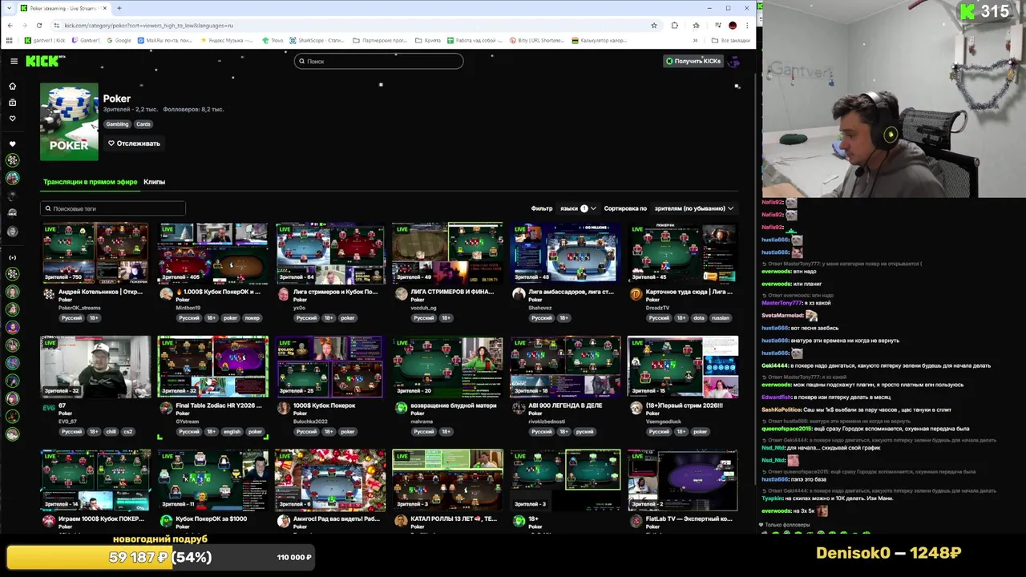
Task: Open the Крипта bookmarks folder
Action: (x=429, y=40)
